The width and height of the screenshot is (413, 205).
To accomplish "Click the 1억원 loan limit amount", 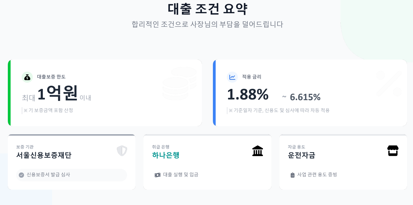I will (58, 93).
